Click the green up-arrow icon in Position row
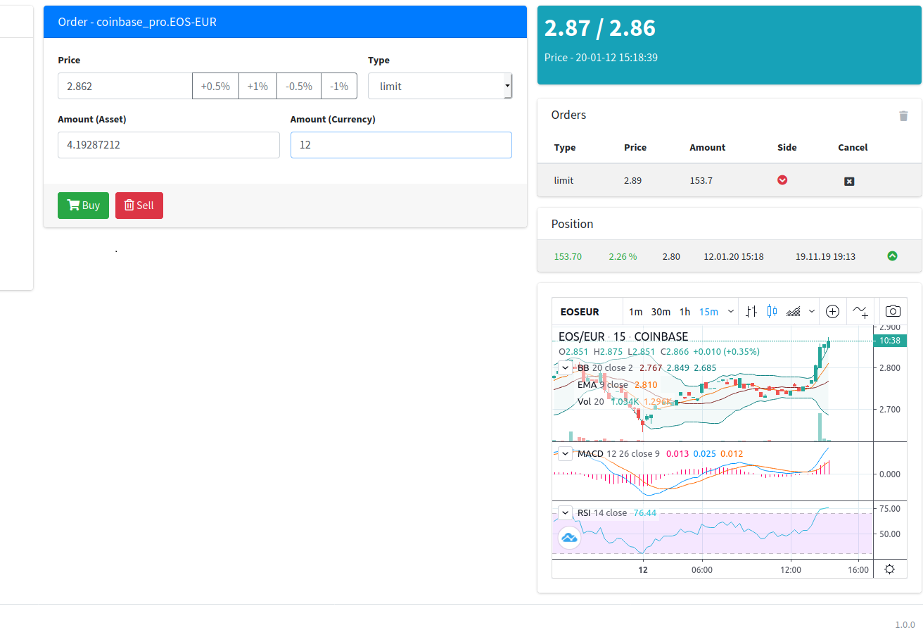 point(892,256)
